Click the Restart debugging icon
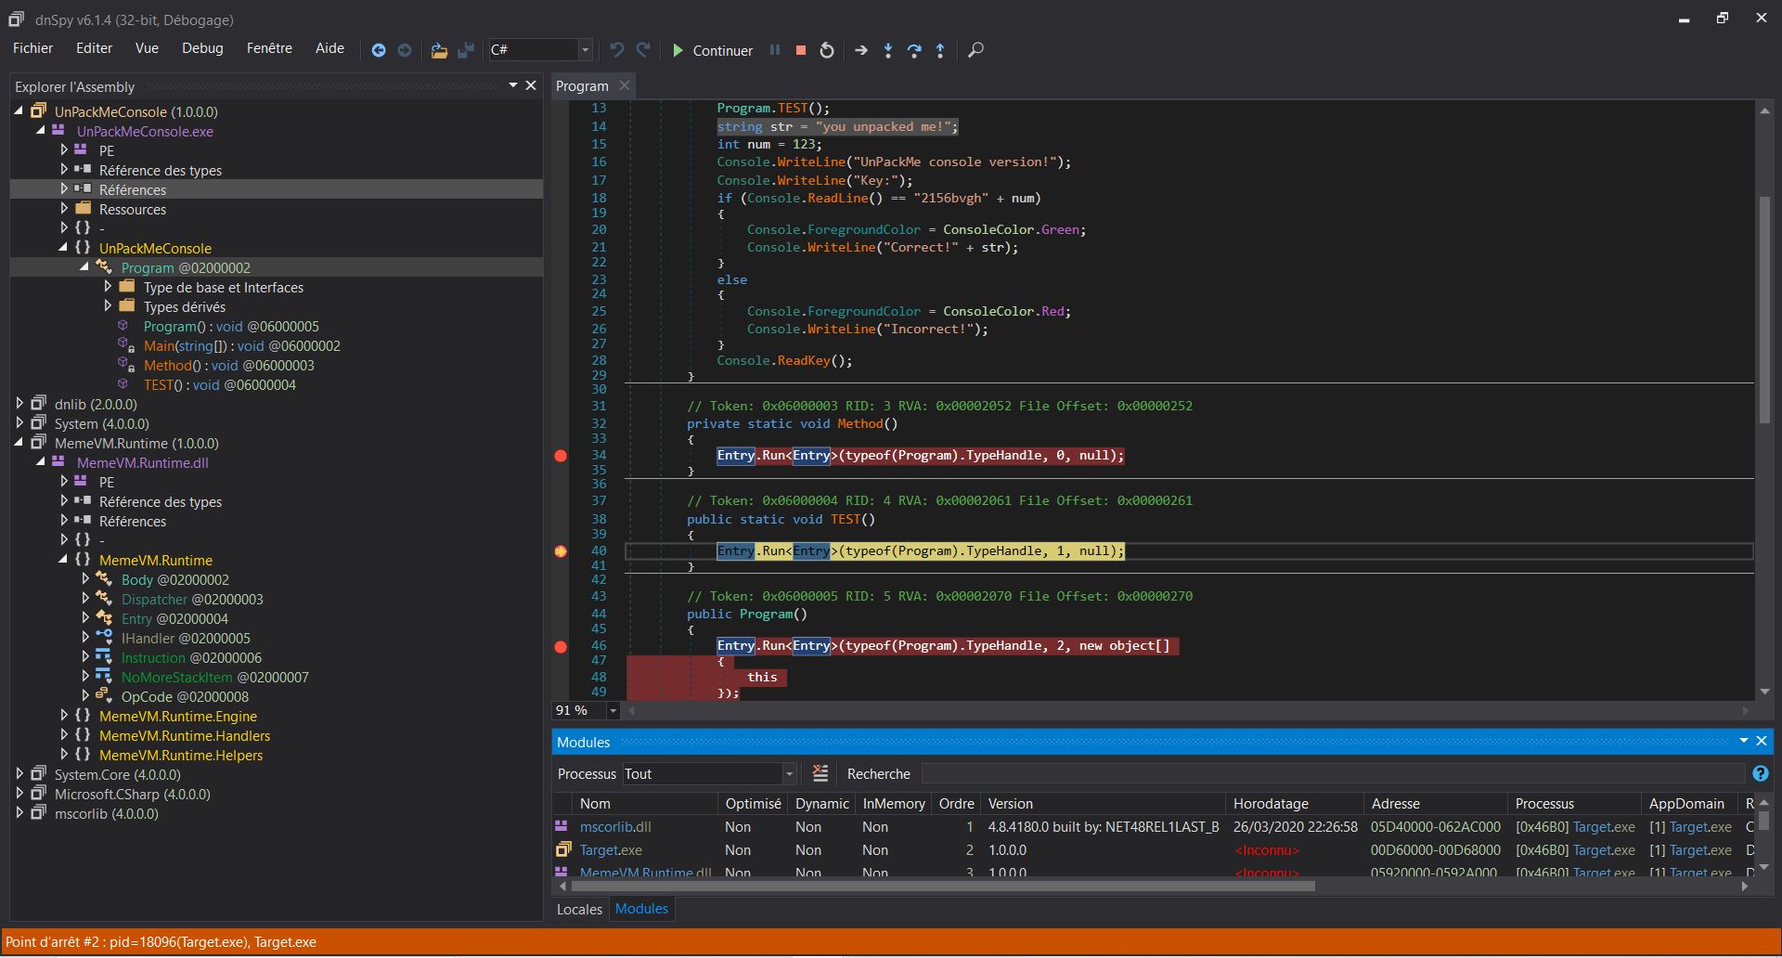1782x958 pixels. point(827,50)
